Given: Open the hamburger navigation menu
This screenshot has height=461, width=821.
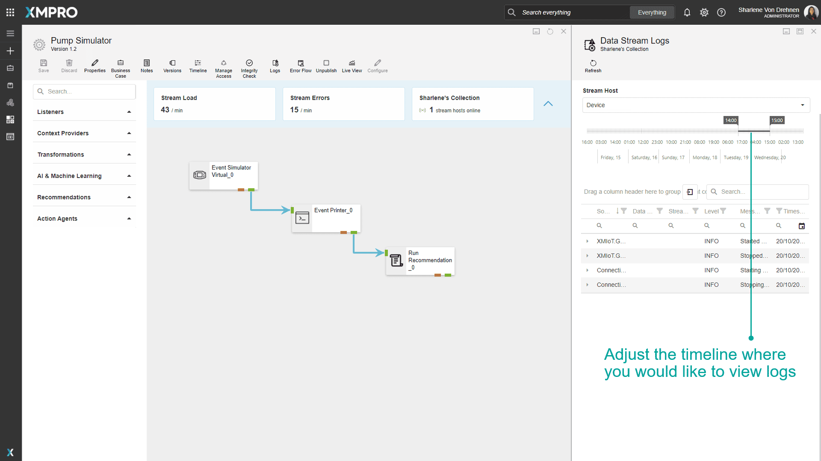Looking at the screenshot, I should coord(10,33).
